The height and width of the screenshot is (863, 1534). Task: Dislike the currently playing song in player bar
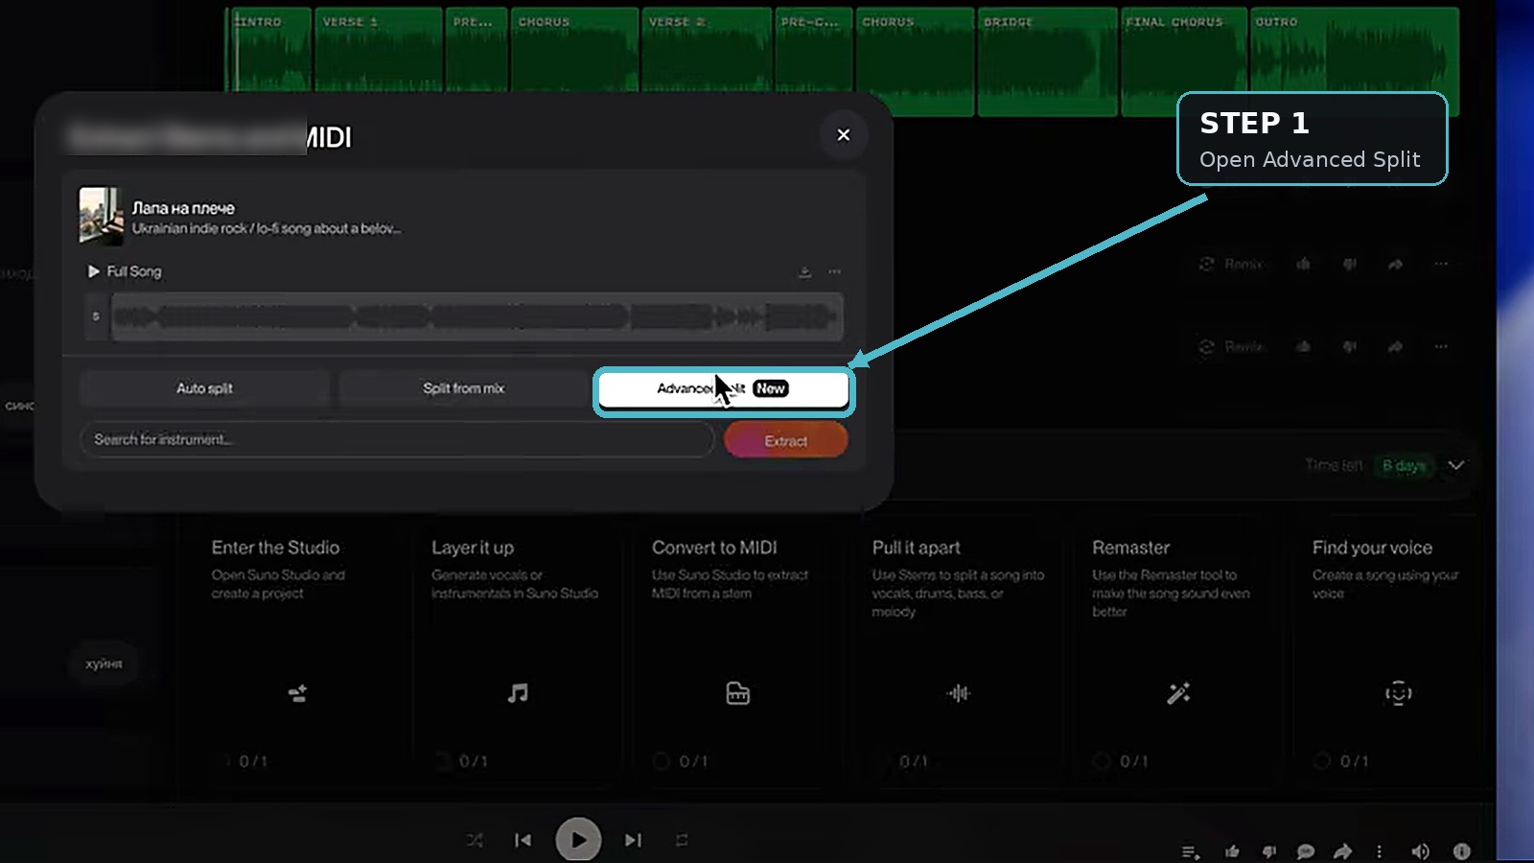click(1269, 851)
